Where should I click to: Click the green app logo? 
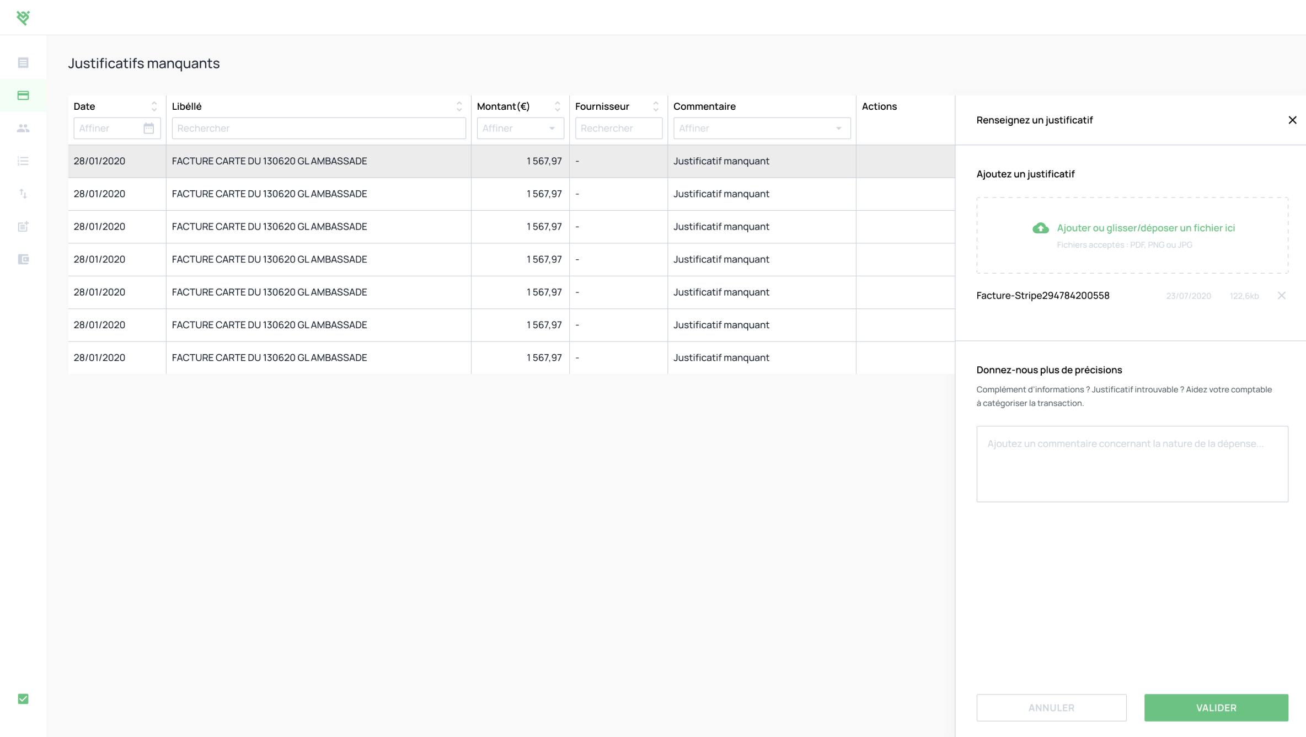pos(23,18)
